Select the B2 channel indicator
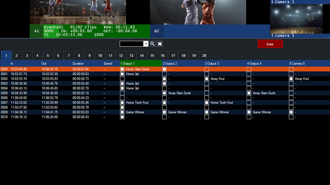 157,31
